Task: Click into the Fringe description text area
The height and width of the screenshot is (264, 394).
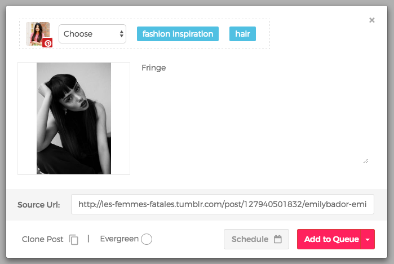Action: pos(254,113)
